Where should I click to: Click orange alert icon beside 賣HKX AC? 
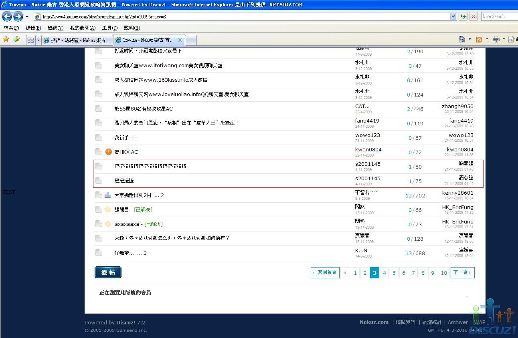[x=108, y=152]
